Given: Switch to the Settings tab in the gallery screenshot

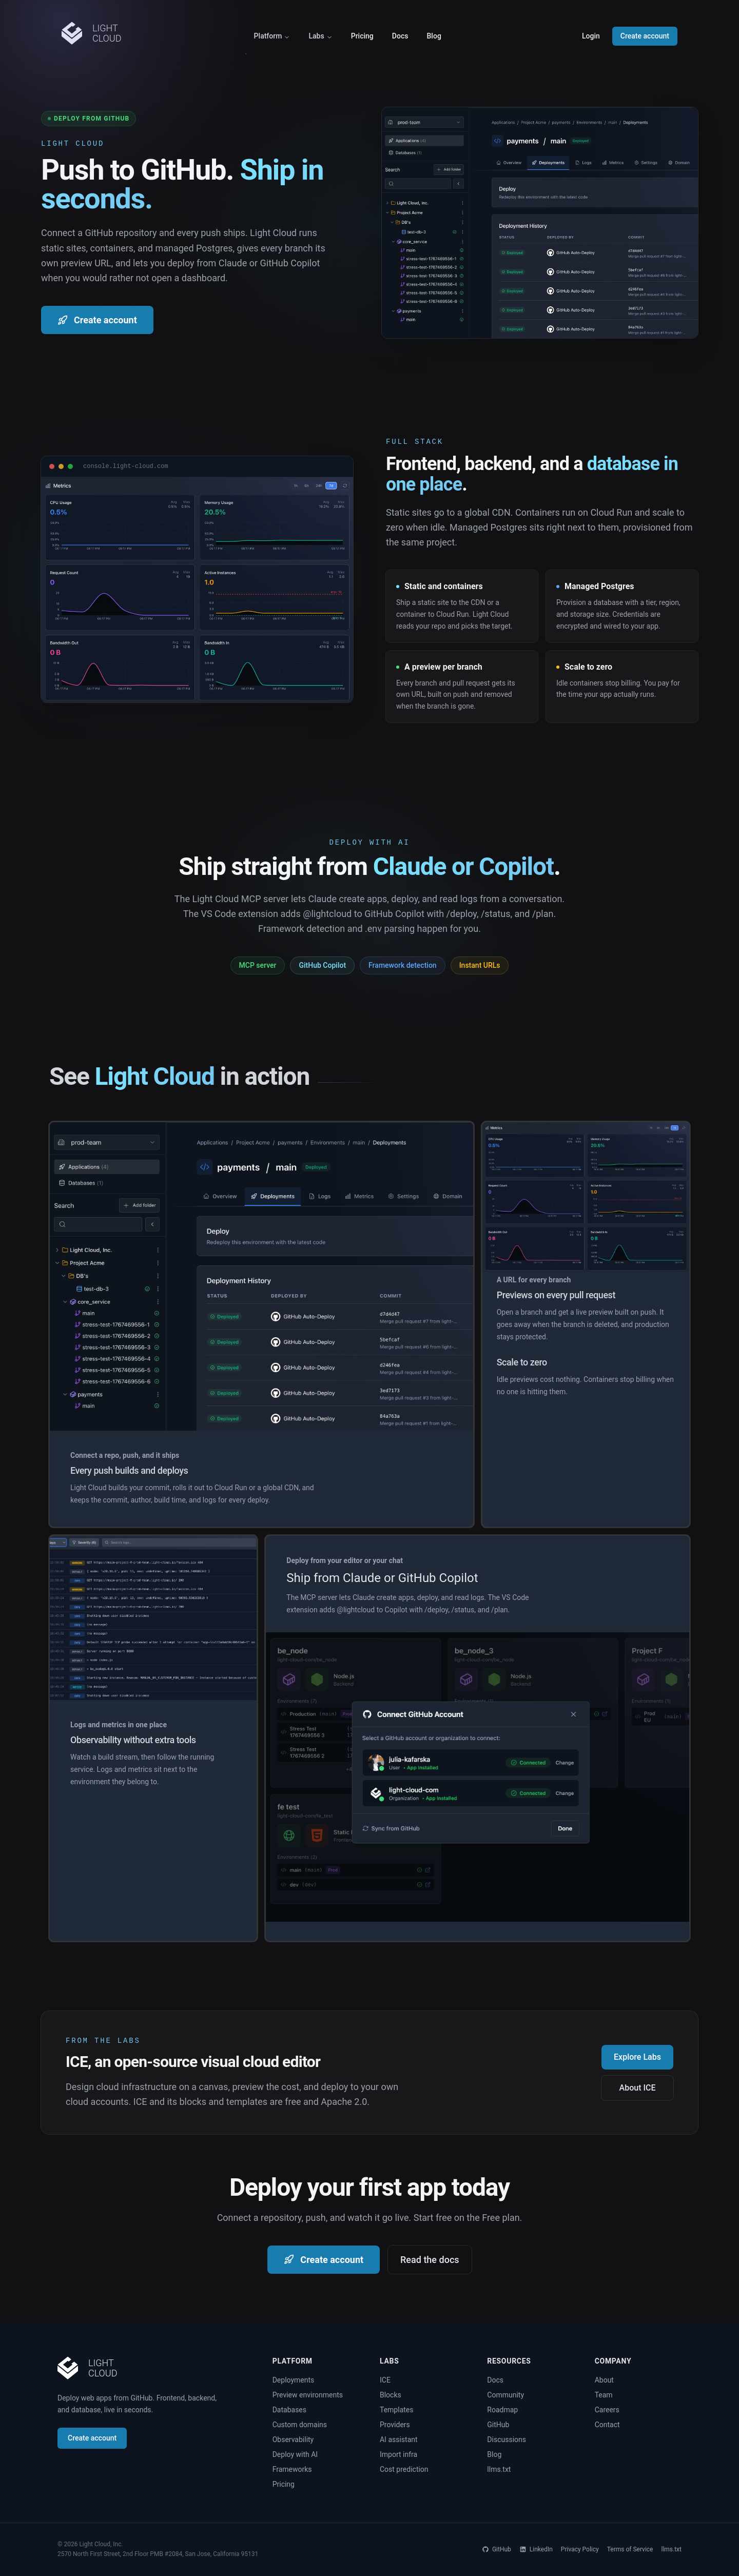Looking at the screenshot, I should coord(403,1196).
